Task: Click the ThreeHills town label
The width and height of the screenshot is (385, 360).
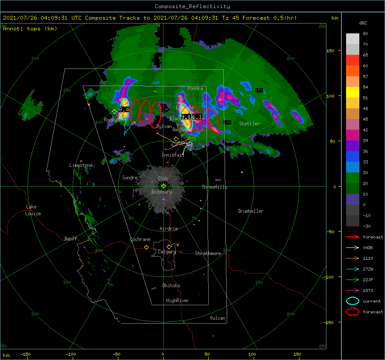Action: tap(215, 187)
